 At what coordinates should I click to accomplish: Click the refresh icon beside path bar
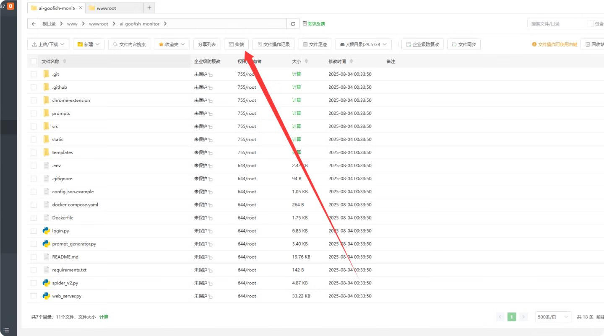[293, 24]
